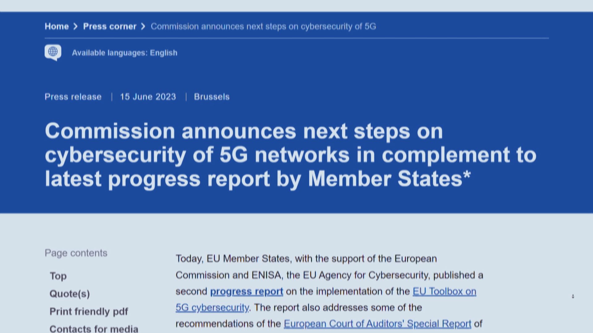Click the Brussels location label
The height and width of the screenshot is (333, 593).
[x=212, y=97]
